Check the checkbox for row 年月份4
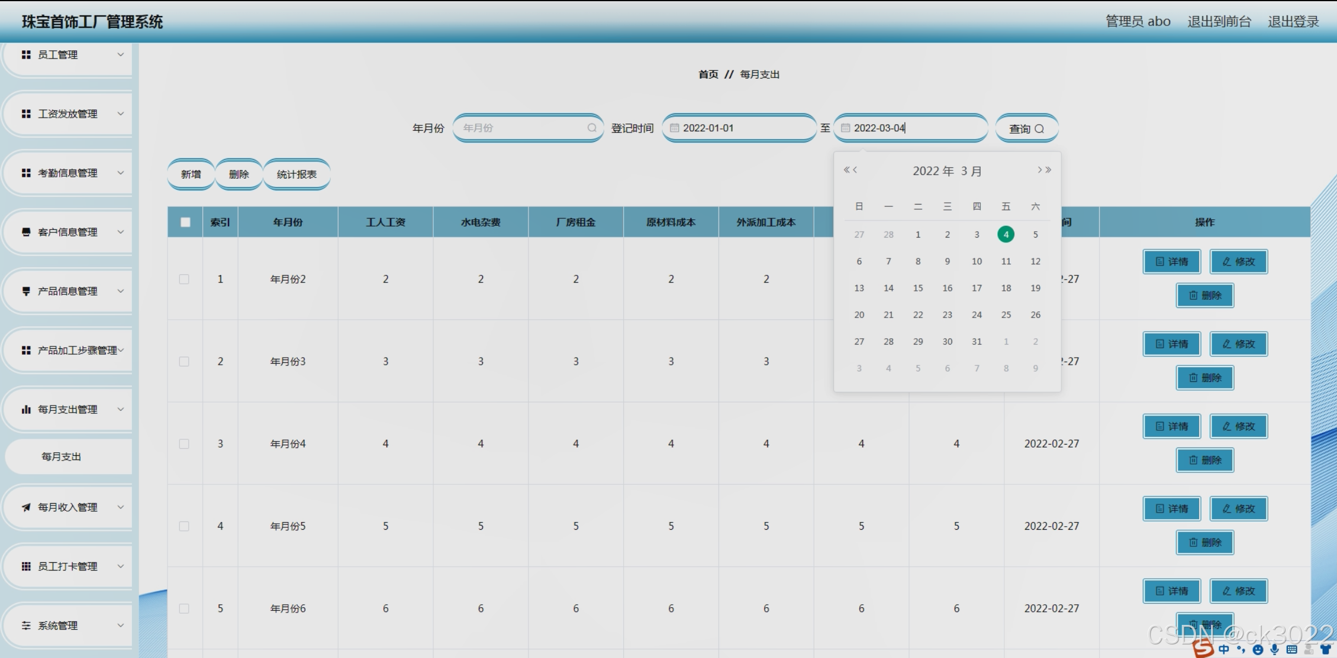This screenshot has width=1337, height=658. pos(184,444)
